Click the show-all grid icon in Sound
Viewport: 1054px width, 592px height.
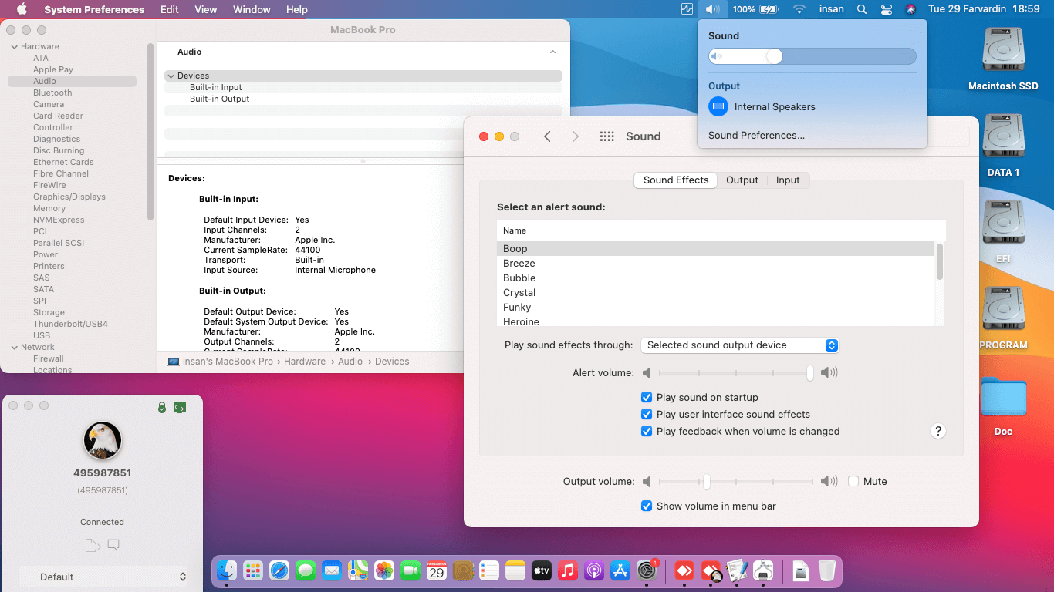click(x=606, y=136)
